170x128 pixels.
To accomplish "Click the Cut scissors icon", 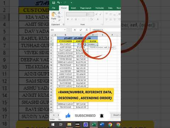I will click(x=59, y=13).
